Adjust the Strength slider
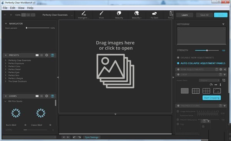The image size is (231, 141). (207, 51)
